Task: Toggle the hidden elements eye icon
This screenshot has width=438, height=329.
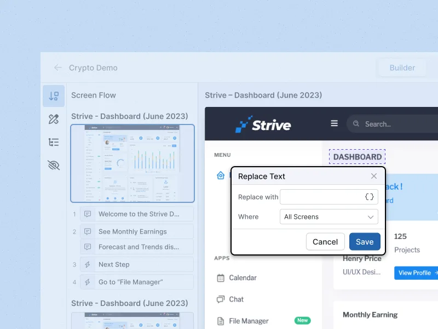Action: (54, 166)
